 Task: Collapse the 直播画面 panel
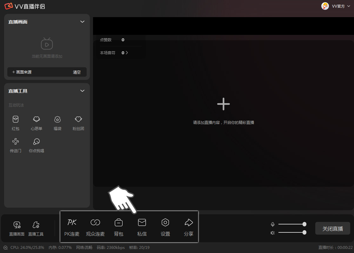click(x=83, y=22)
